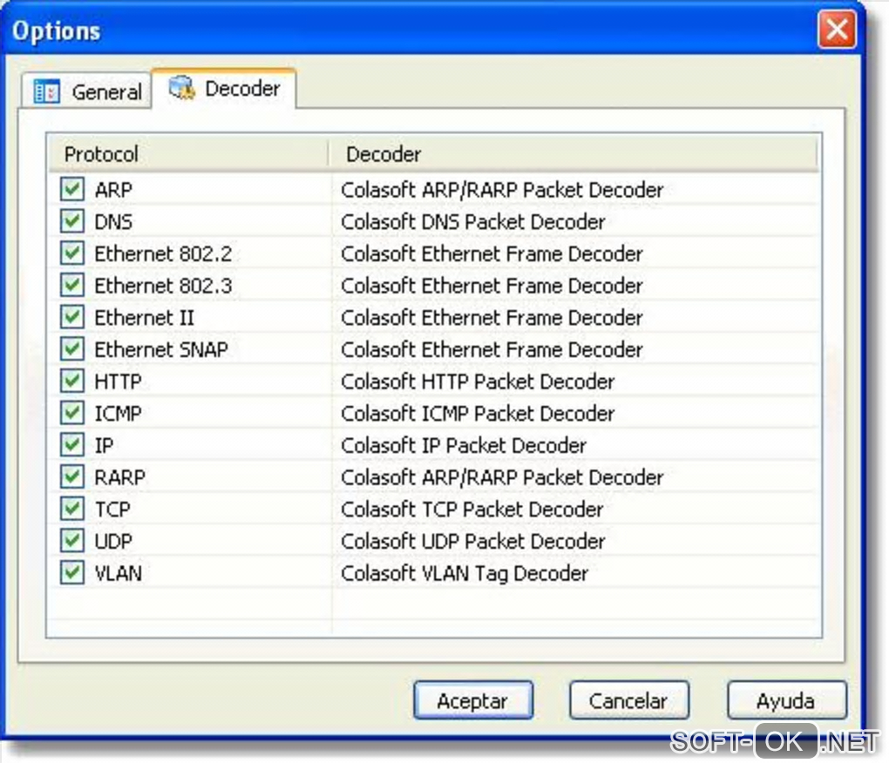Select the TCP protocol name
889x763 pixels.
tap(112, 510)
